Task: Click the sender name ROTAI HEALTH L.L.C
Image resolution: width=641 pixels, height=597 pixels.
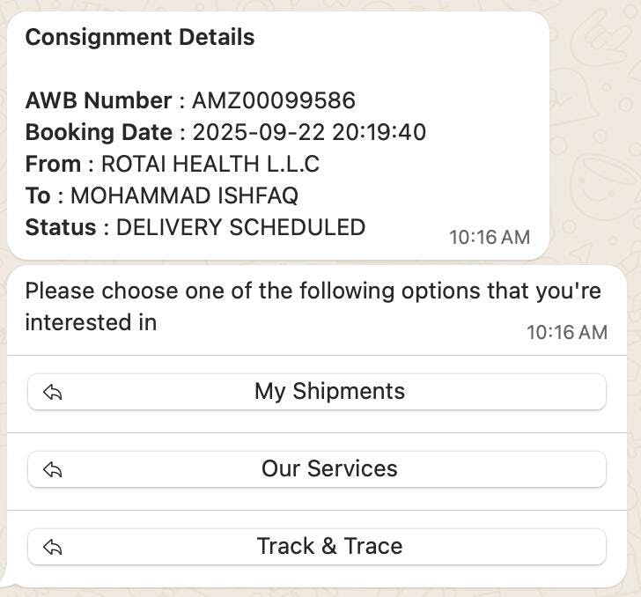Action: (x=210, y=164)
